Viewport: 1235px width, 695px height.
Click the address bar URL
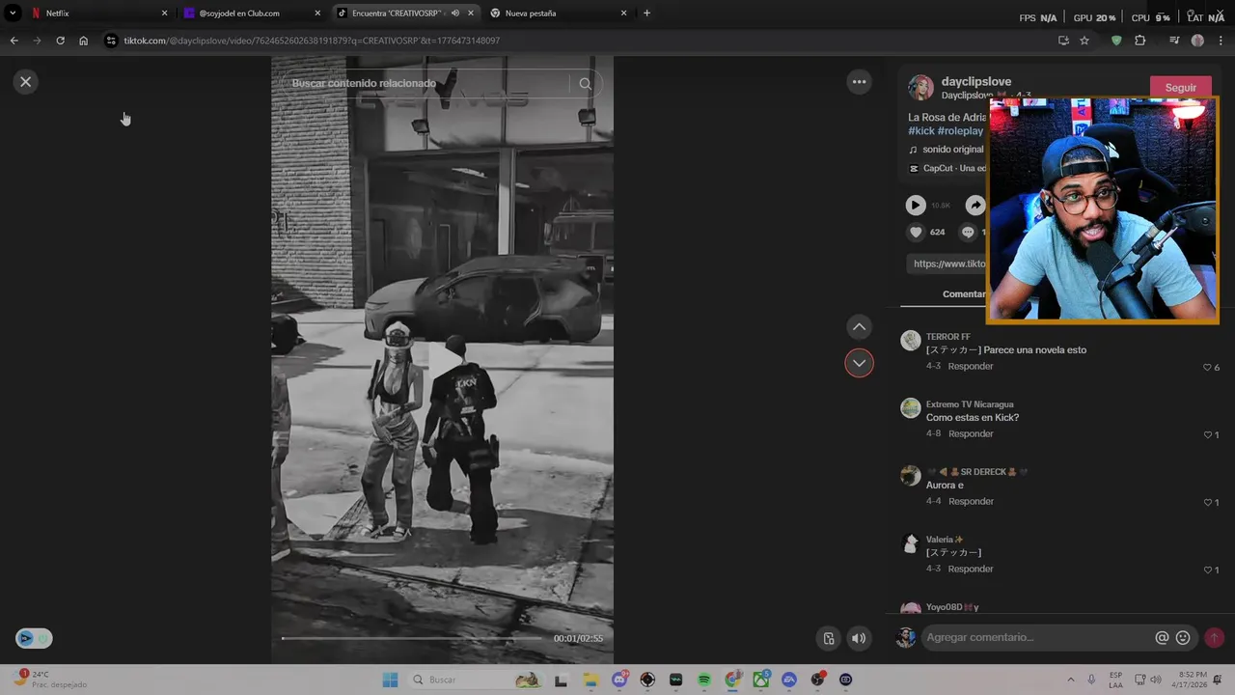pos(312,41)
